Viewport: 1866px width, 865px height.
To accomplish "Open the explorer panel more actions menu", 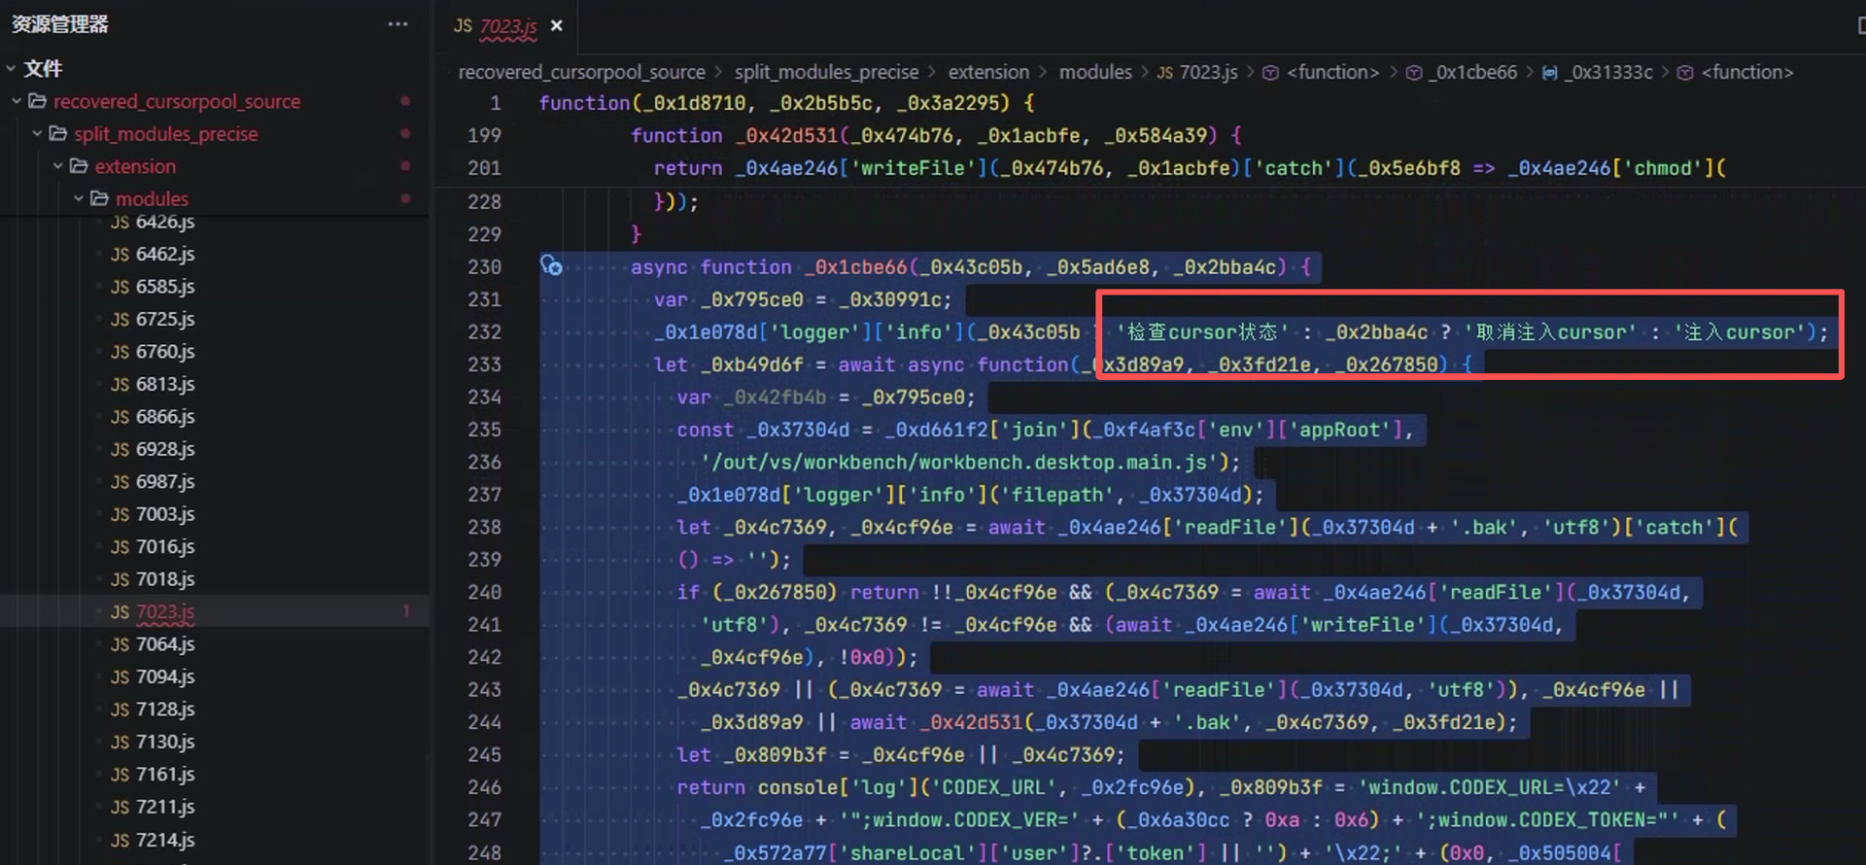I will pos(397,24).
